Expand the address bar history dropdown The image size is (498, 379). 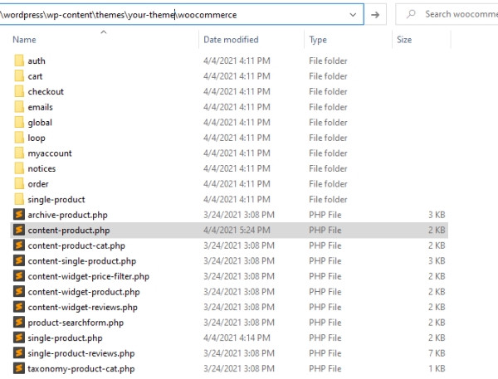point(353,15)
